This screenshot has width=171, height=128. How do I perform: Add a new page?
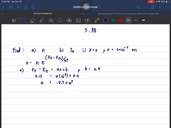tap(153, 7)
